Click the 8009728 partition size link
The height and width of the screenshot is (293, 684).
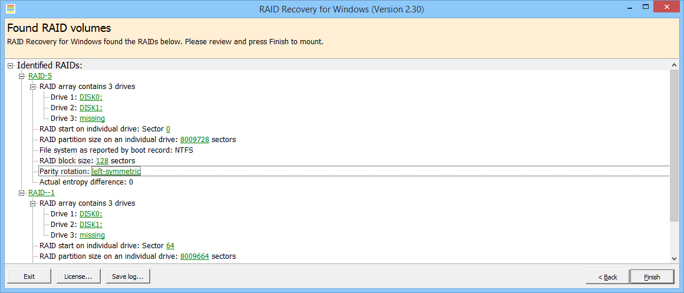coord(195,140)
